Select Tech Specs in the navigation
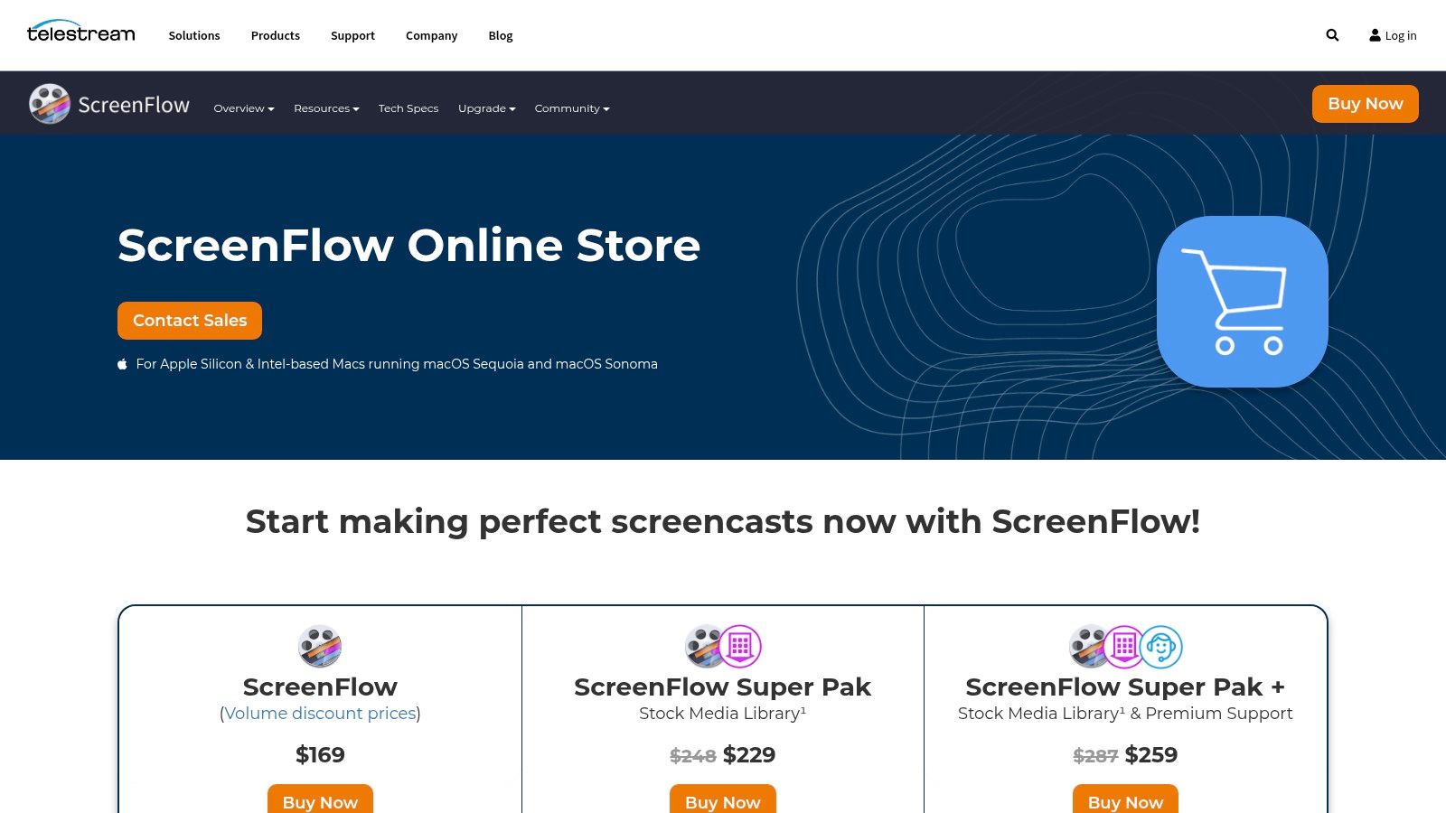This screenshot has height=813, width=1446. (x=408, y=108)
